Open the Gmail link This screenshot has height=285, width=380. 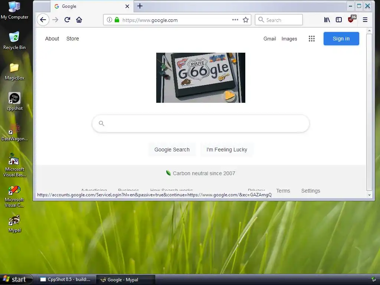coord(270,39)
